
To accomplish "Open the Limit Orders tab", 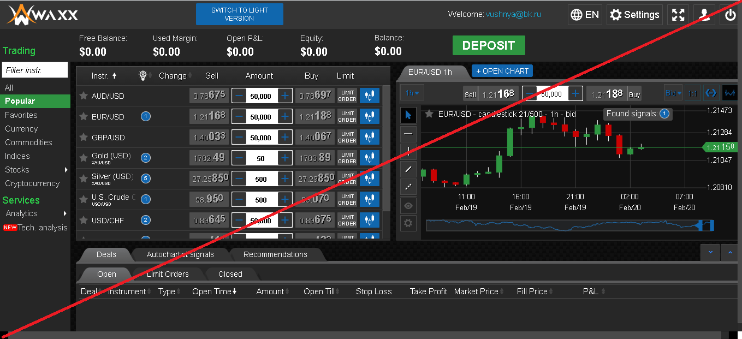I will (x=168, y=274).
